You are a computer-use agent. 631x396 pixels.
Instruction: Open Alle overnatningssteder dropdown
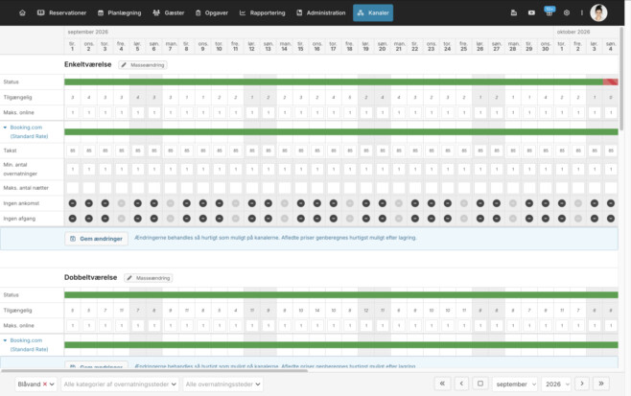[x=222, y=384]
